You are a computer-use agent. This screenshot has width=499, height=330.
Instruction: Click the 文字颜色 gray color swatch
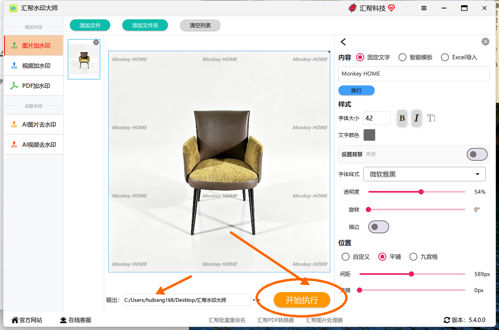[369, 135]
